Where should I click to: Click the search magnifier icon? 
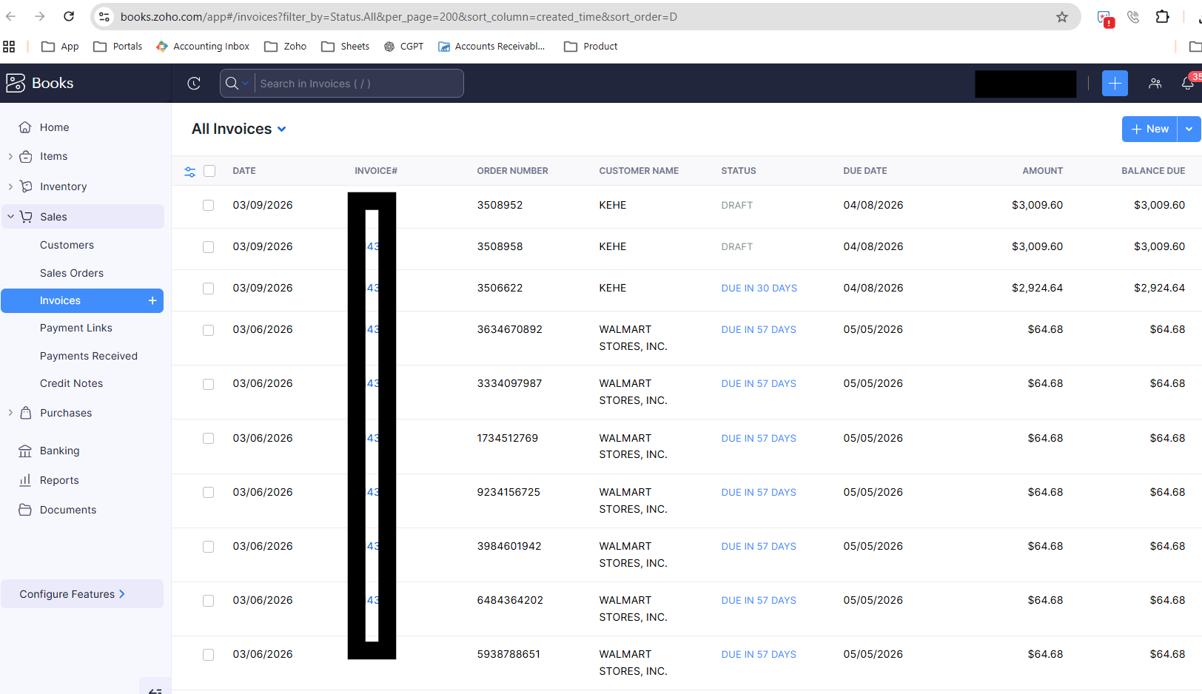pyautogui.click(x=232, y=84)
